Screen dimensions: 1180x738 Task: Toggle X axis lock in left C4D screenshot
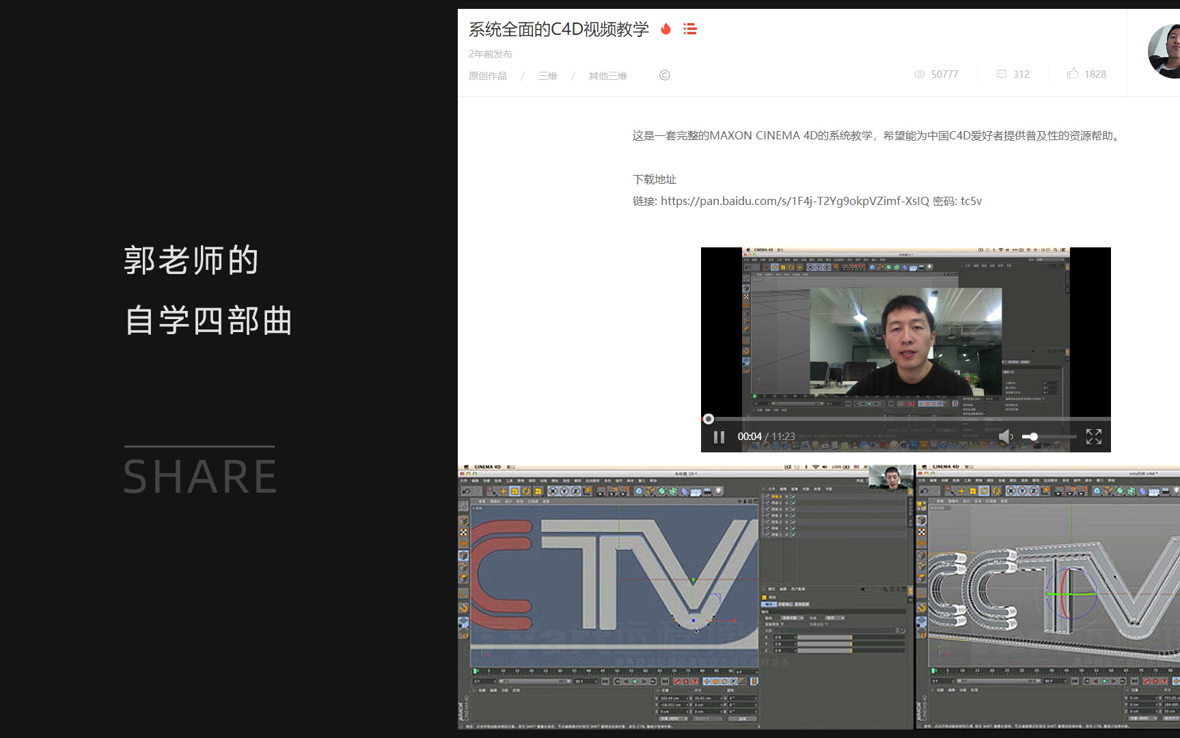click(x=553, y=491)
